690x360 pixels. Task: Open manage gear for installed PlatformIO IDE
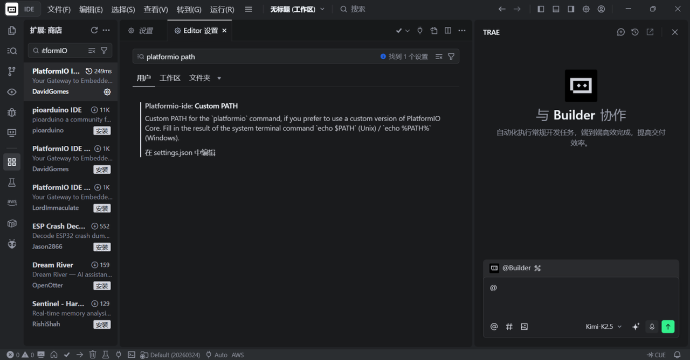pyautogui.click(x=107, y=92)
